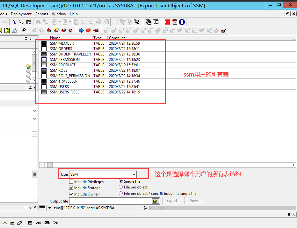Screen dimensions: 297x228
Task: Open the Help menu
Action: coord(74,14)
